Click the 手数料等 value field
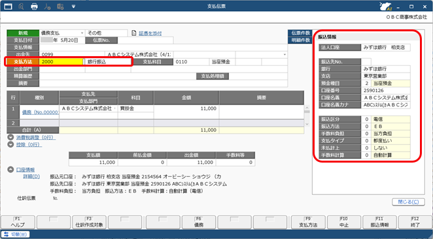The image size is (433, 239). tap(235, 163)
